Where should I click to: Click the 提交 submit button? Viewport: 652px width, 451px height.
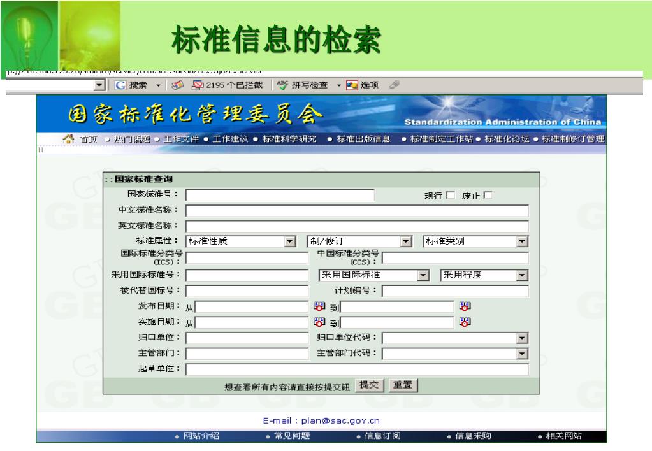coord(369,385)
